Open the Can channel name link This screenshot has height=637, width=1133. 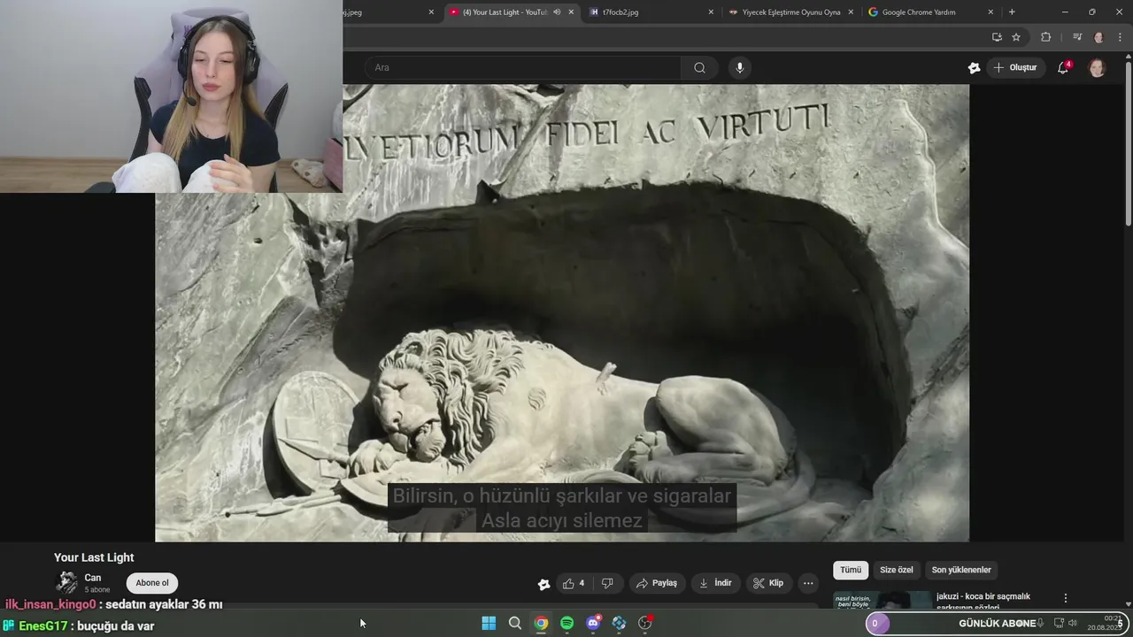93,578
